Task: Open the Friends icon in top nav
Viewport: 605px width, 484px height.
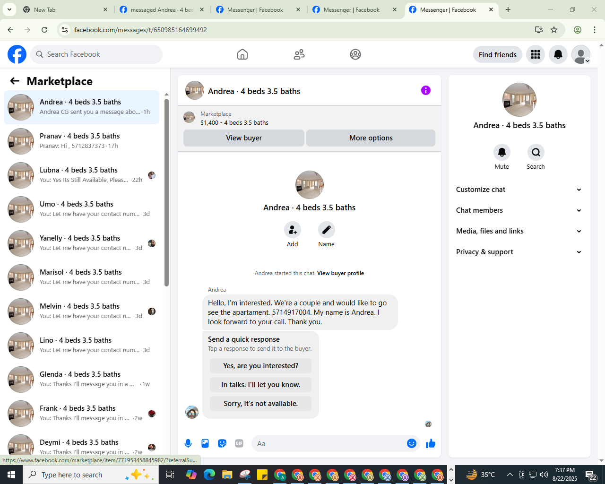Action: [x=299, y=54]
